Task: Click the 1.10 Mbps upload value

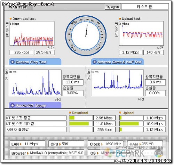Action: coord(155,118)
